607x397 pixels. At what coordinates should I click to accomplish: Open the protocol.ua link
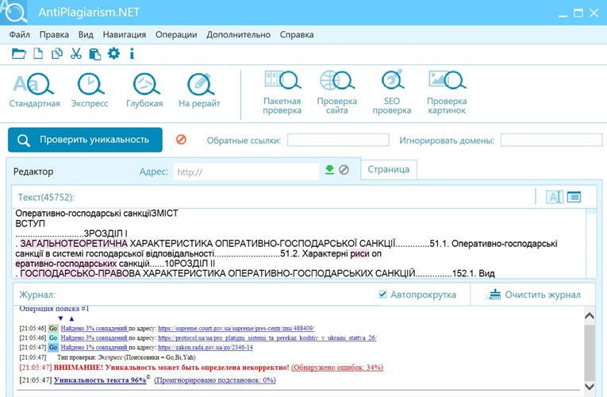(267, 337)
